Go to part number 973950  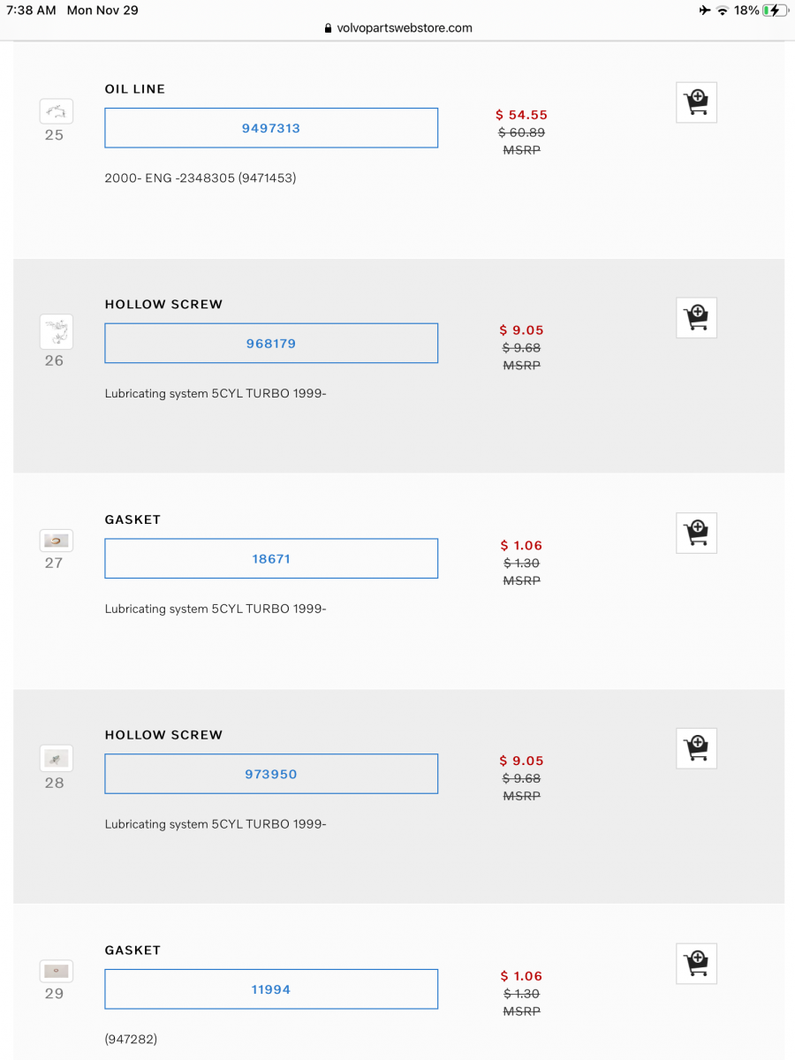(x=271, y=775)
